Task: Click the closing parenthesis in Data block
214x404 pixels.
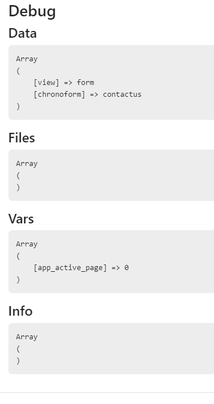Action: tap(18, 106)
